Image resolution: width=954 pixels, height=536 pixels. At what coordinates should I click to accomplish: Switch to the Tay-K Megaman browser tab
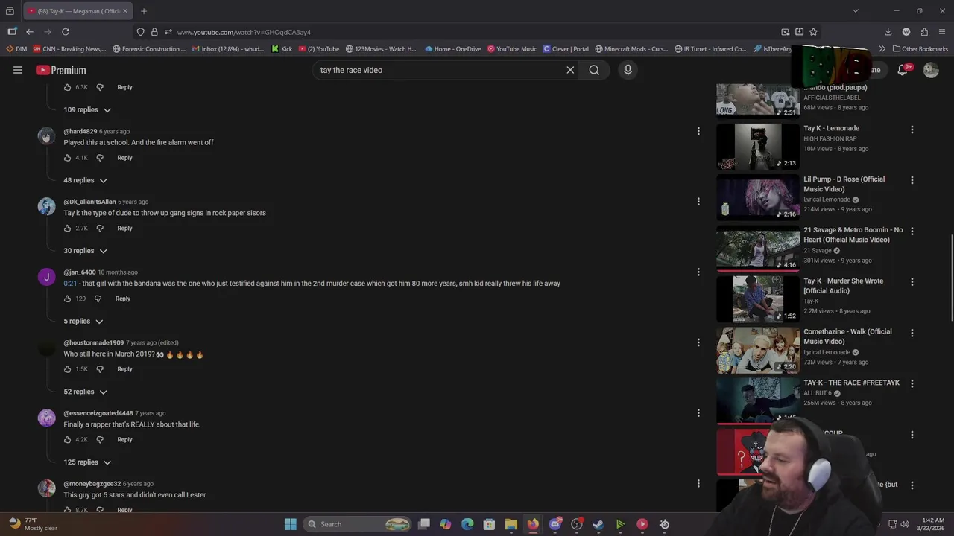[x=77, y=11]
